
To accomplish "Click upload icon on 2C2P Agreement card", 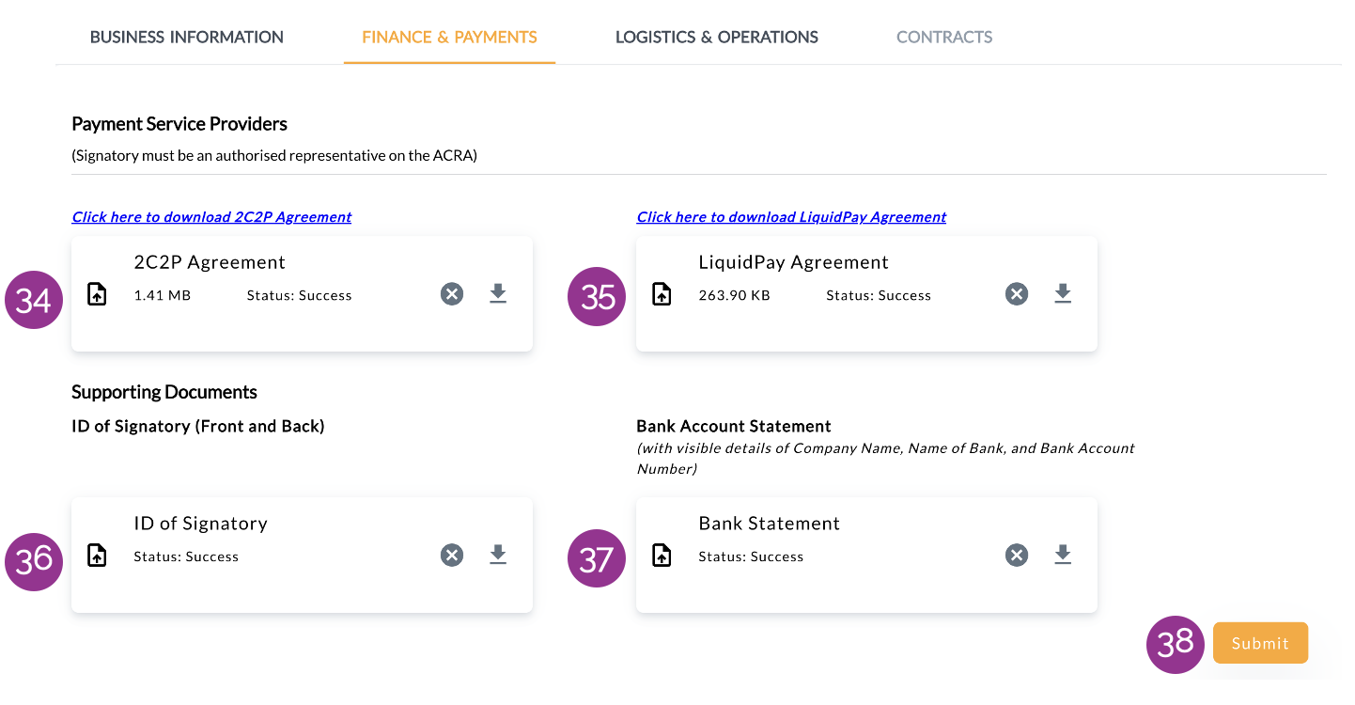I will 97,294.
